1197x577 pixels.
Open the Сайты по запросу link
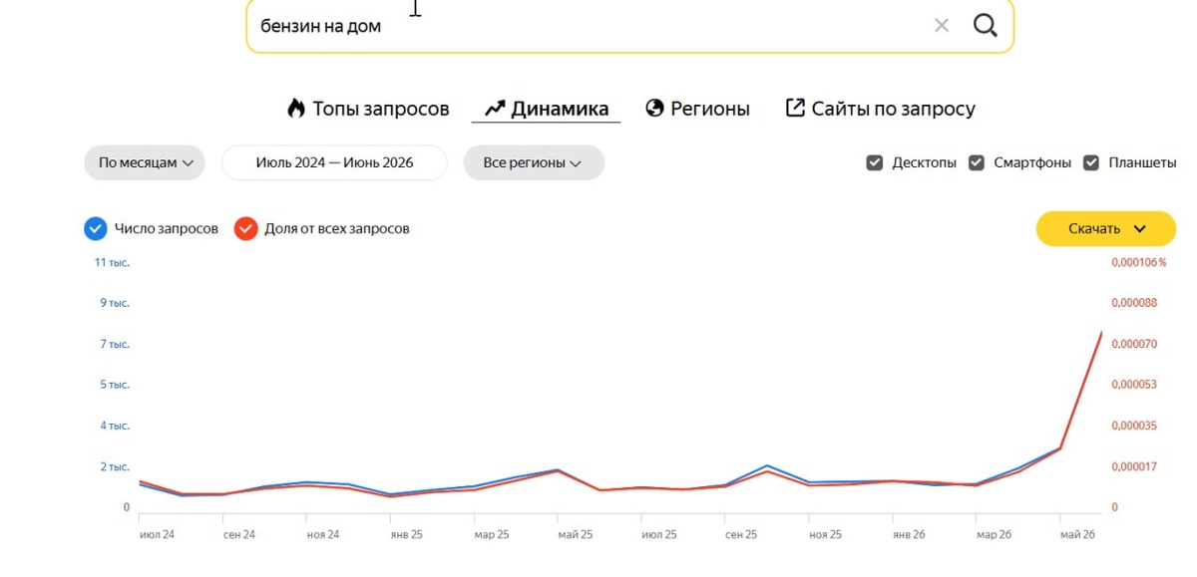(881, 109)
